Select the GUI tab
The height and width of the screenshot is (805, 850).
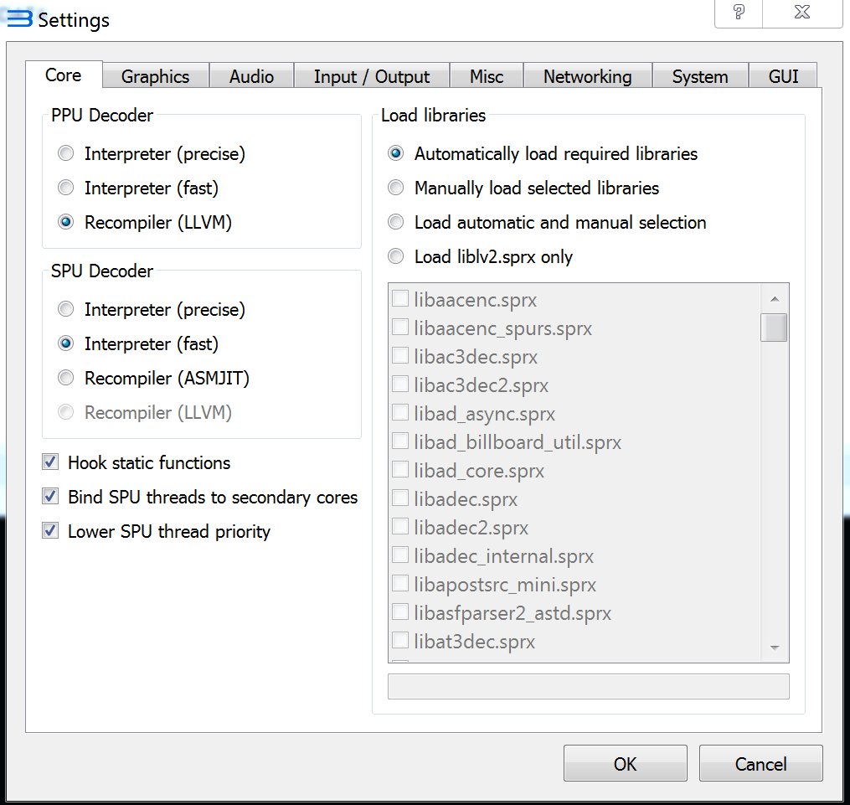[x=783, y=77]
